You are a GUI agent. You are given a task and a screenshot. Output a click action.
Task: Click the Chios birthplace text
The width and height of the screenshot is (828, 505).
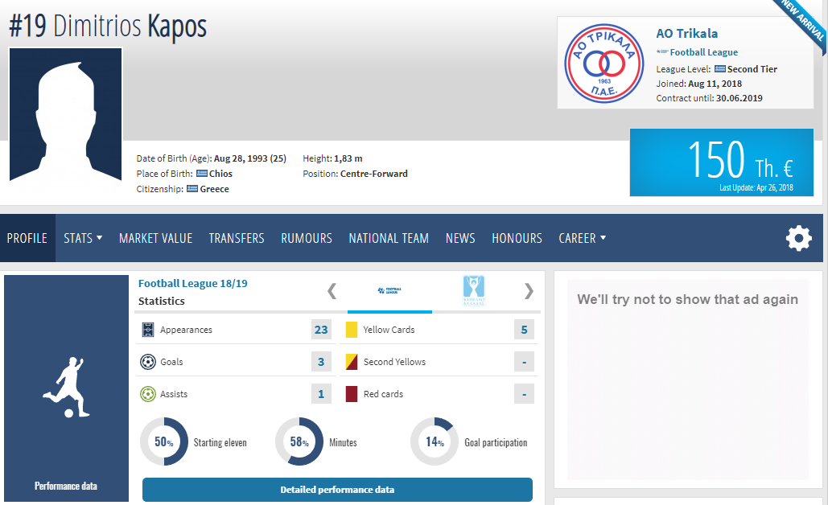tap(220, 174)
